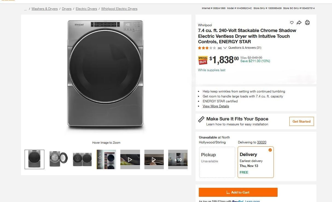Open the +10 more images tile

pos(178,159)
